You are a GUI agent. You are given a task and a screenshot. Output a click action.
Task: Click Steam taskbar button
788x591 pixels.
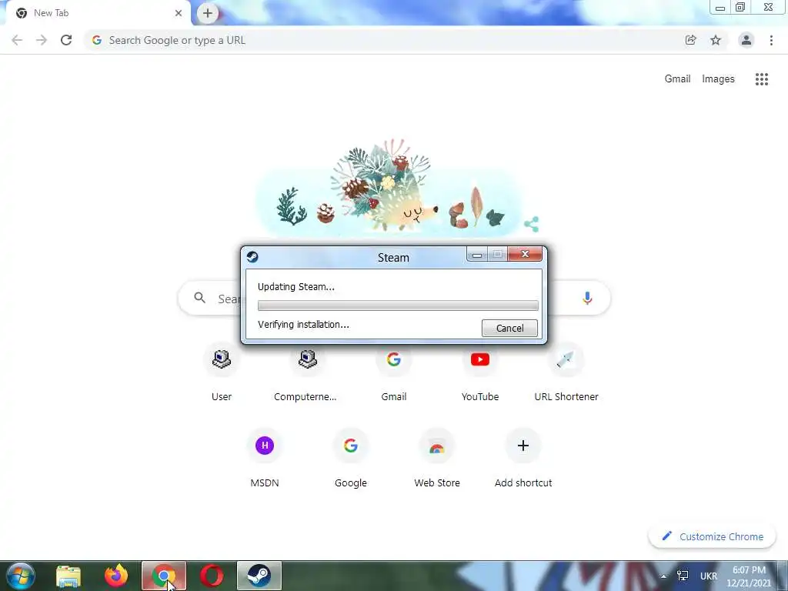point(259,576)
